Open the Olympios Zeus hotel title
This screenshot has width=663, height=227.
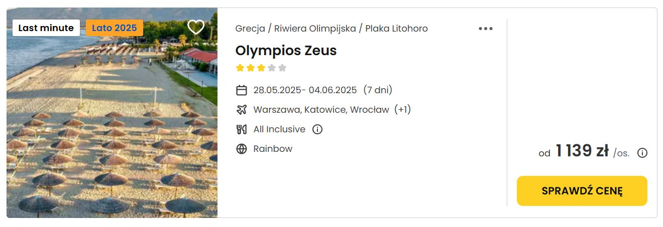(x=286, y=51)
